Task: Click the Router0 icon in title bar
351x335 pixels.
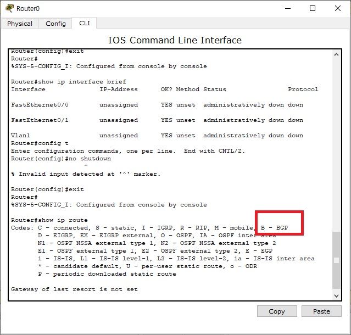Action: pos(9,8)
